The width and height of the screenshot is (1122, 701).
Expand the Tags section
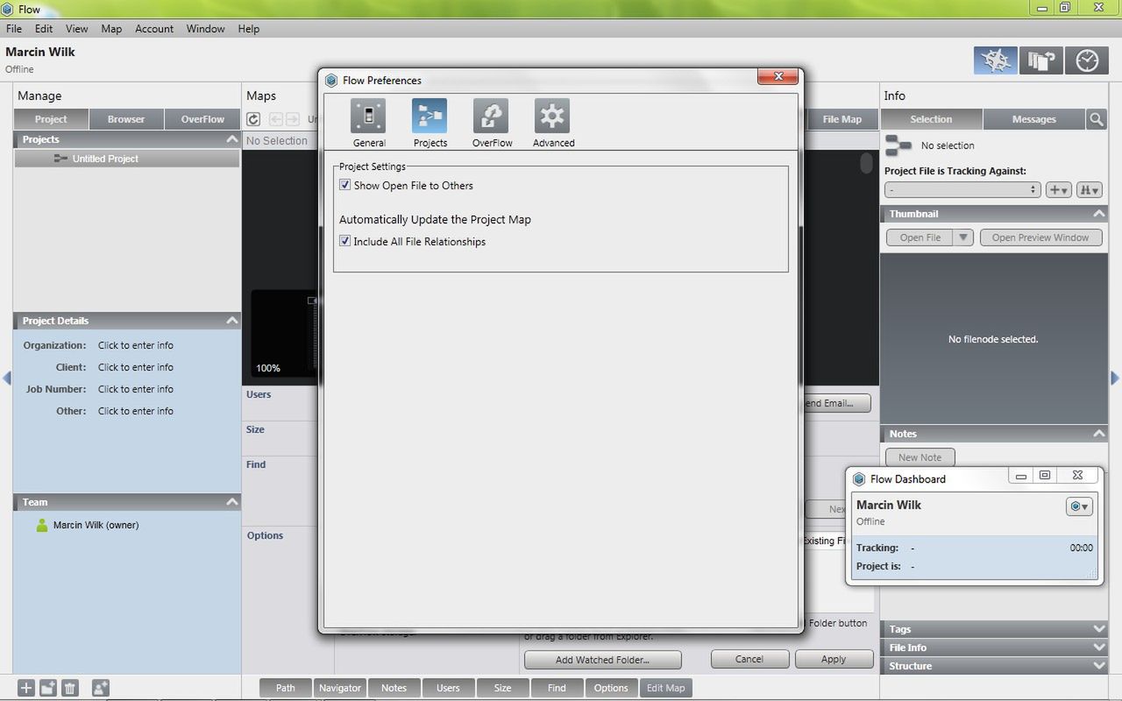(1099, 629)
